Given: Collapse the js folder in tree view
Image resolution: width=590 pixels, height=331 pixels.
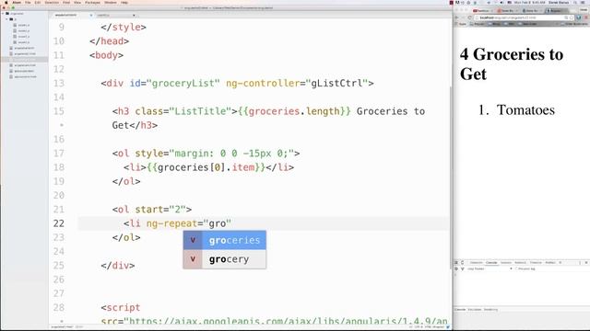Looking at the screenshot, I should pos(6,19).
